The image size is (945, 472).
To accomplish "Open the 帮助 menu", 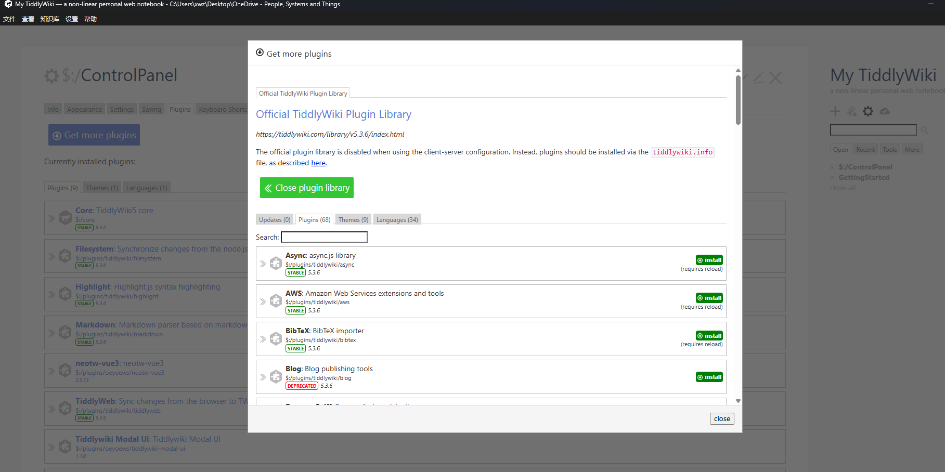I will coord(90,19).
